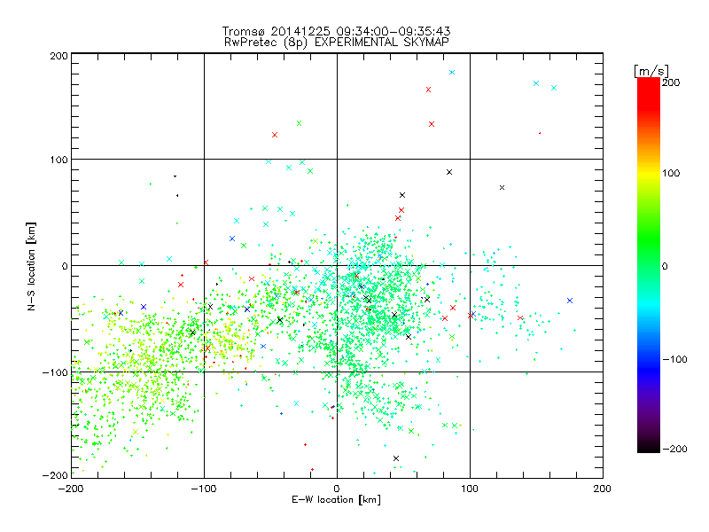The height and width of the screenshot is (532, 709).
Task: Click the colorbar label "-200"
Action: coord(674,449)
